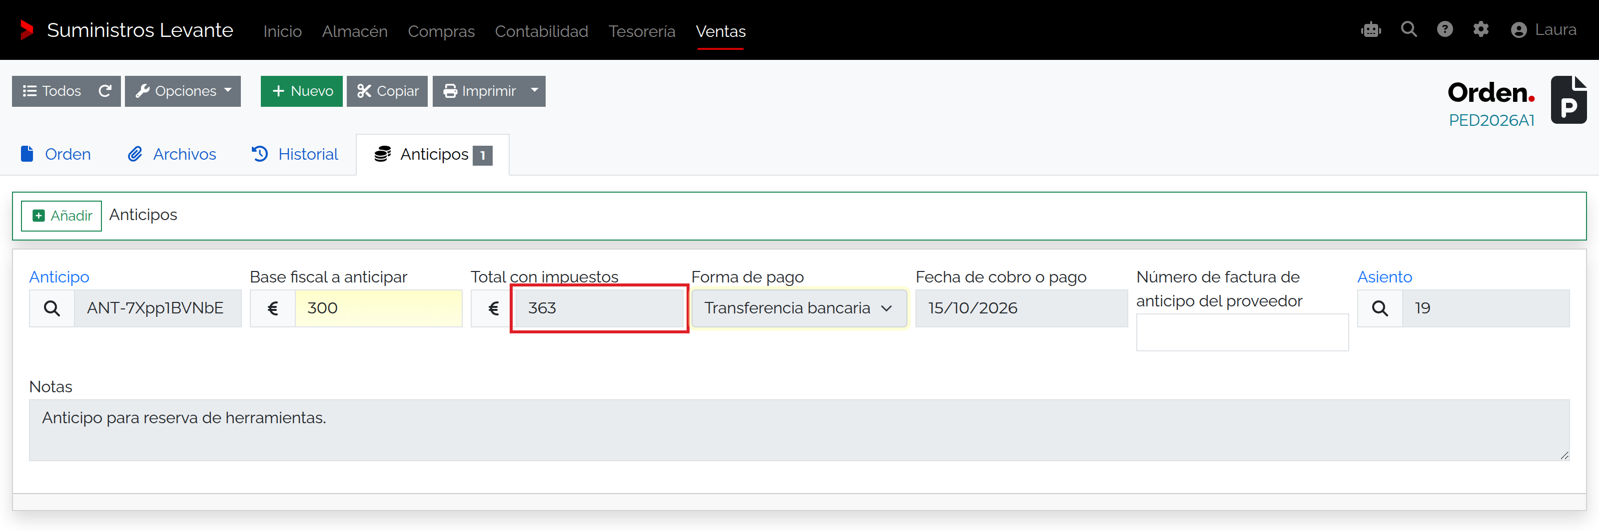This screenshot has height=531, width=1599.
Task: Click the Laura user account menu
Action: click(1543, 30)
